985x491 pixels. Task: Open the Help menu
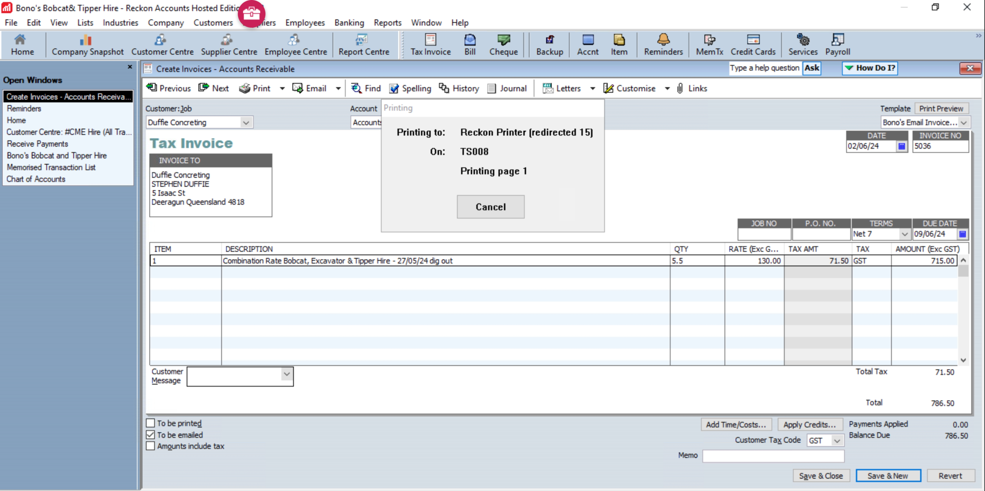coord(460,22)
